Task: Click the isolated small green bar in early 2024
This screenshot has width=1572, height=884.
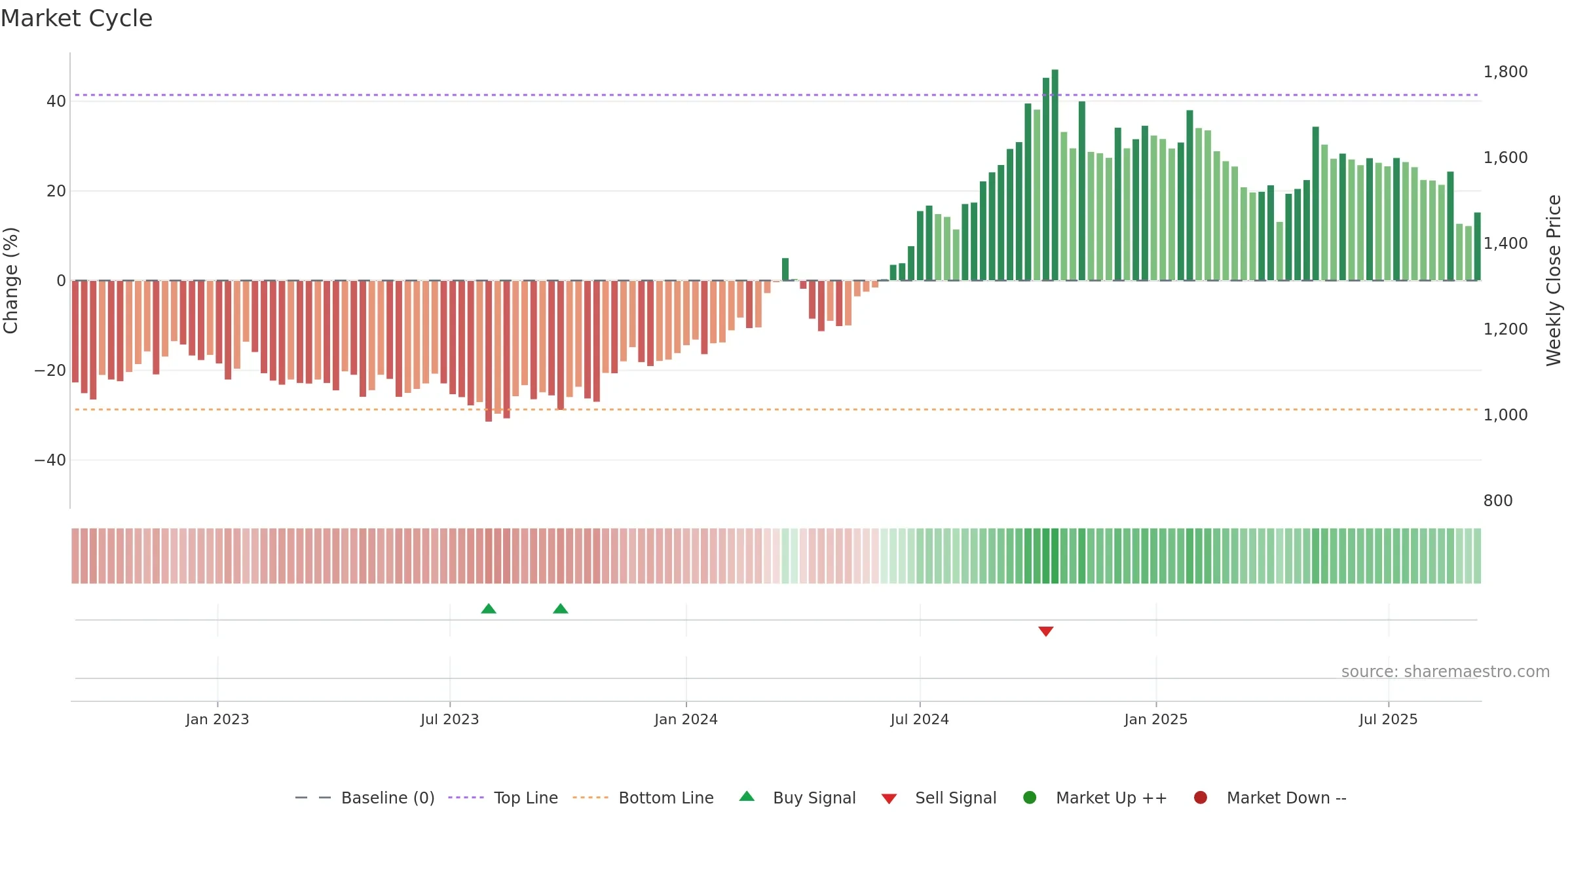Action: pos(785,269)
